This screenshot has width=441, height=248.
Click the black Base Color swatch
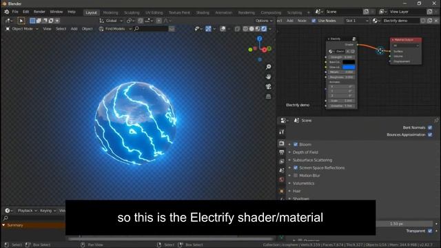349,62
